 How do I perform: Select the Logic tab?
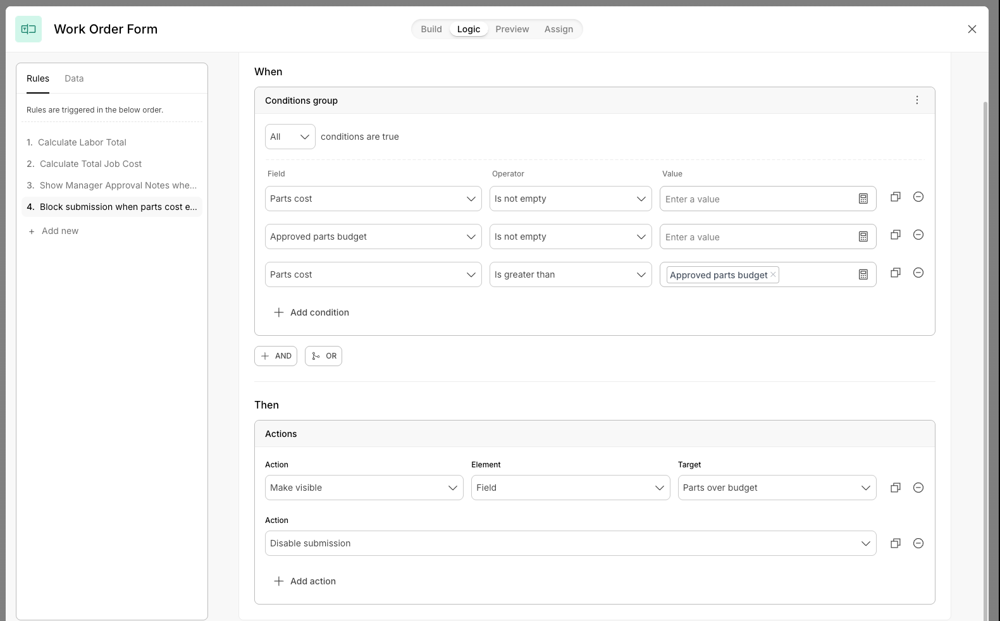(x=469, y=29)
